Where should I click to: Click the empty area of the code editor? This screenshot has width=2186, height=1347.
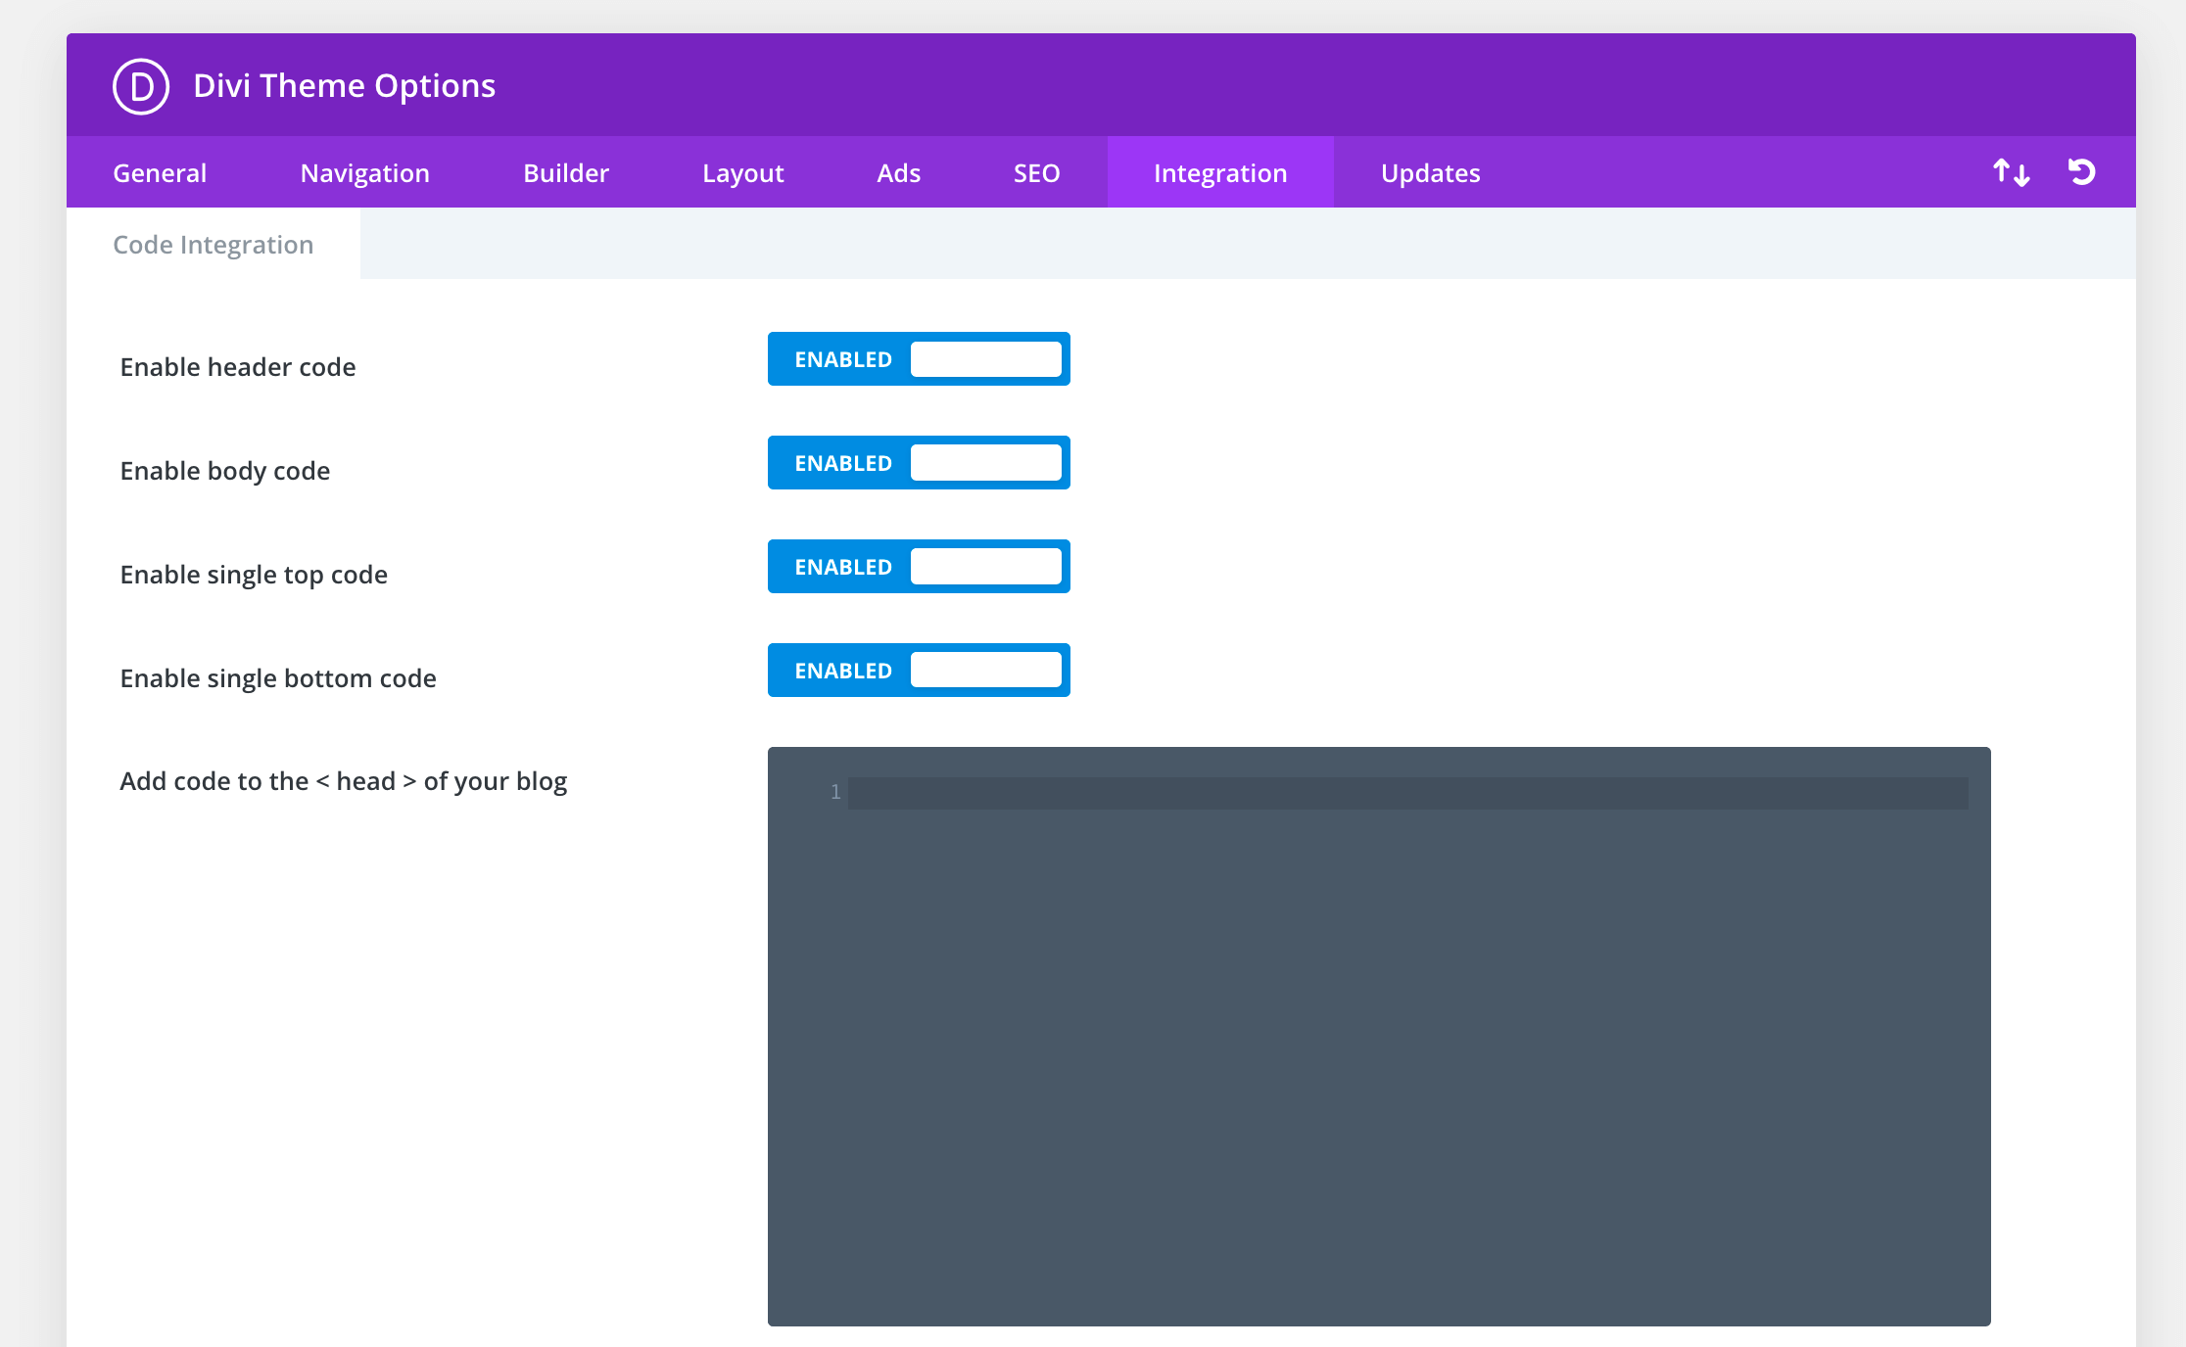[1379, 1067]
